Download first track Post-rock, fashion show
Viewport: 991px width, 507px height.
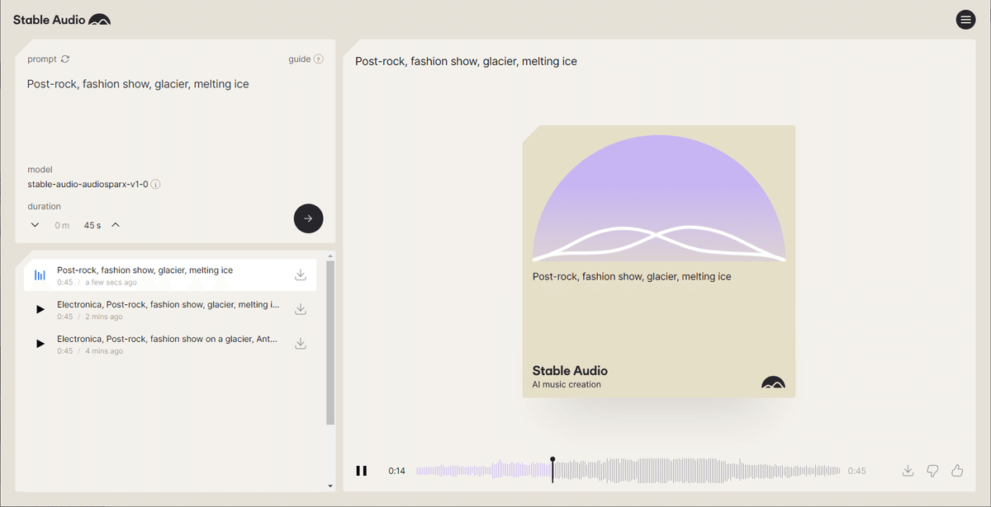(x=301, y=275)
